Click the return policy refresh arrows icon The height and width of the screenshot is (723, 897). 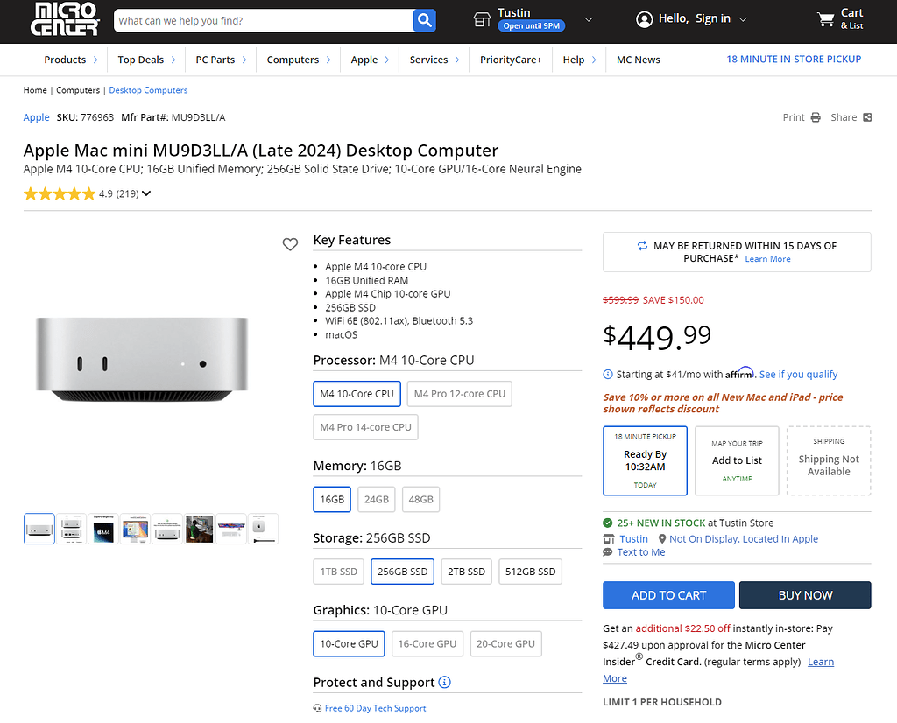click(642, 246)
